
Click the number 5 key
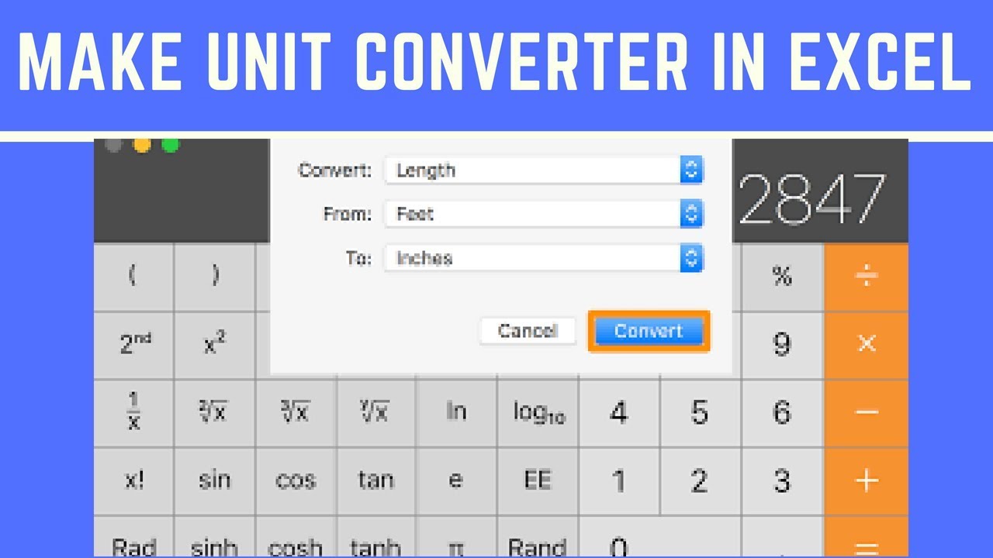[700, 412]
